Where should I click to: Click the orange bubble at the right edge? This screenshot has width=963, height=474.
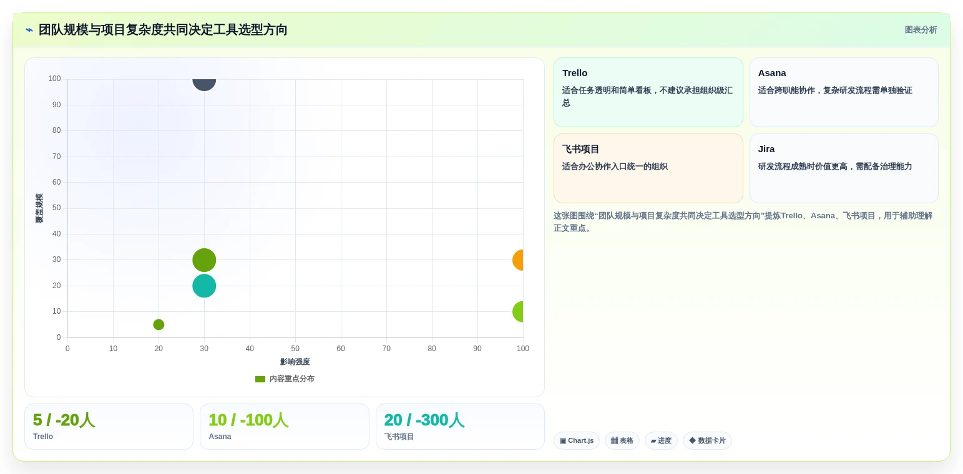click(x=518, y=260)
